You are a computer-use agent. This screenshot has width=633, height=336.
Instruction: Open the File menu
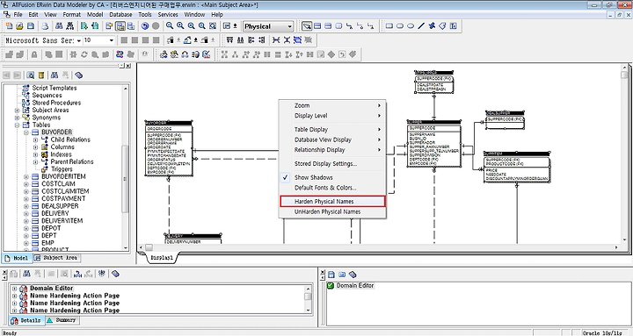[x=18, y=15]
